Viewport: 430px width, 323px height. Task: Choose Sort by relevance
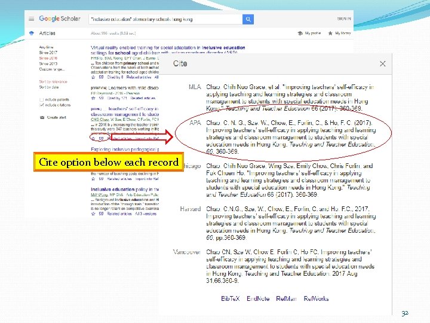point(53,81)
